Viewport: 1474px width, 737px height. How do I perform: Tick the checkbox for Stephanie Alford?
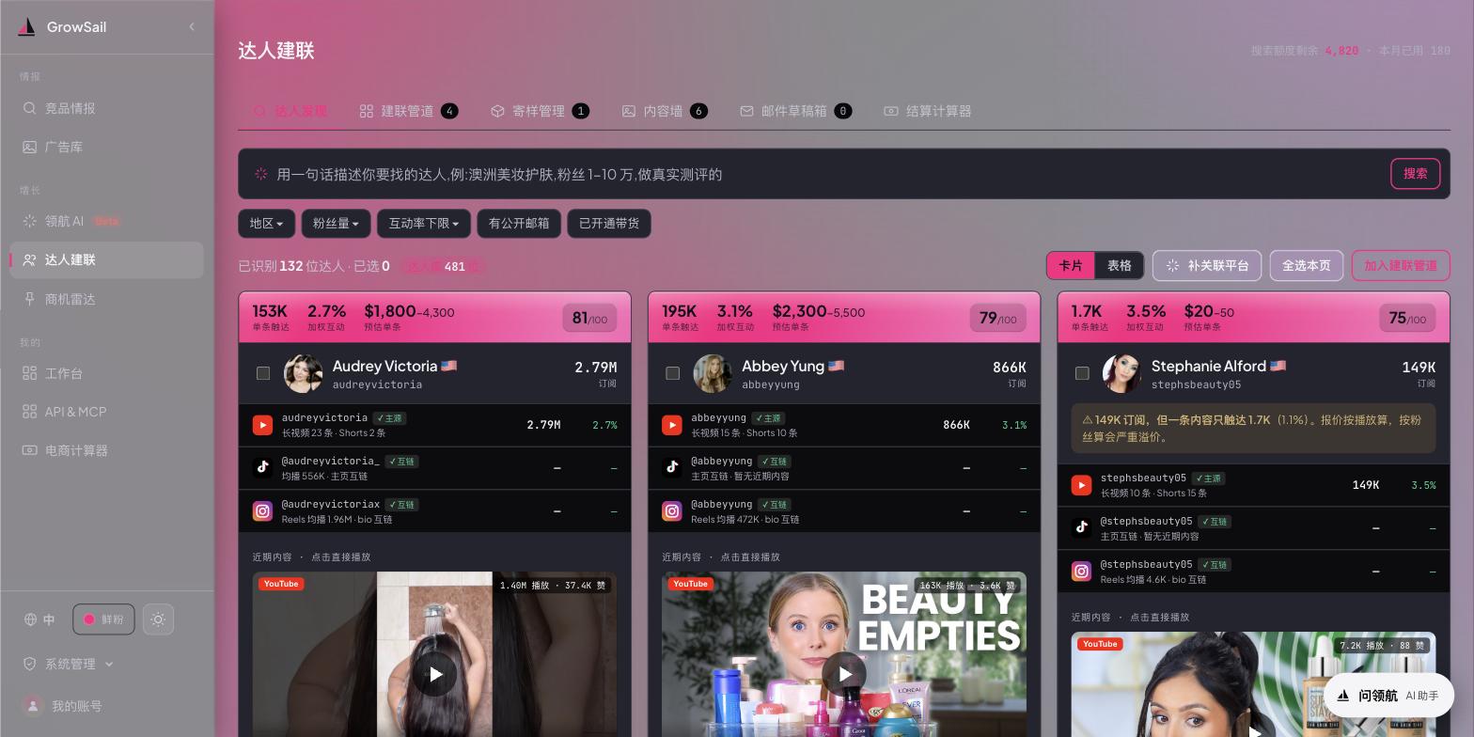coord(1082,373)
